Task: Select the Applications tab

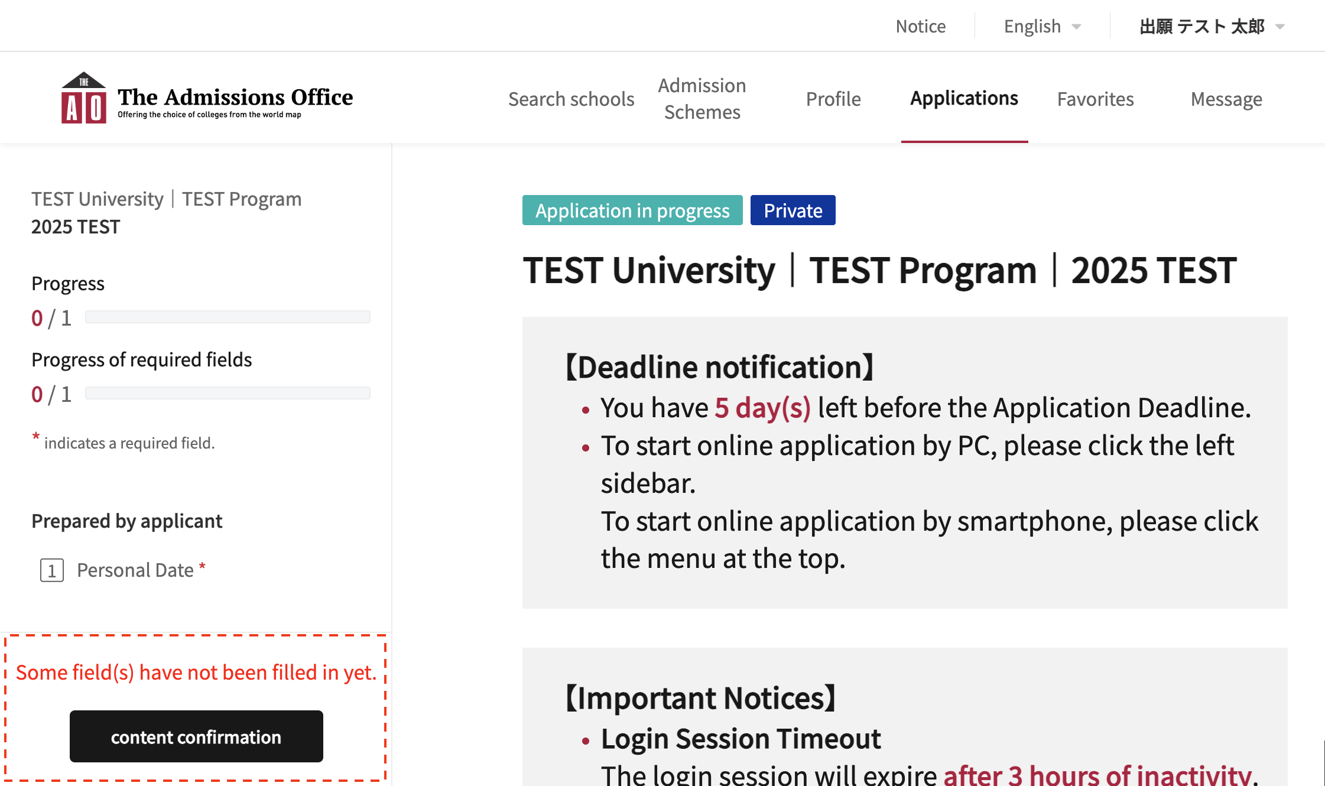Action: coord(964,98)
